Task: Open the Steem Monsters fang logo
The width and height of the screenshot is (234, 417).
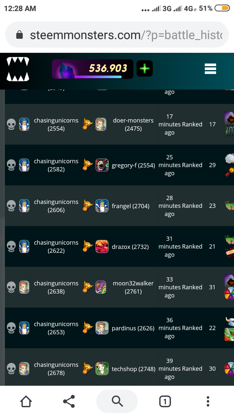Action: [x=18, y=69]
